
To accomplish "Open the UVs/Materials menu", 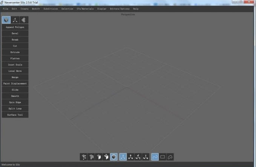I will click(x=85, y=8).
